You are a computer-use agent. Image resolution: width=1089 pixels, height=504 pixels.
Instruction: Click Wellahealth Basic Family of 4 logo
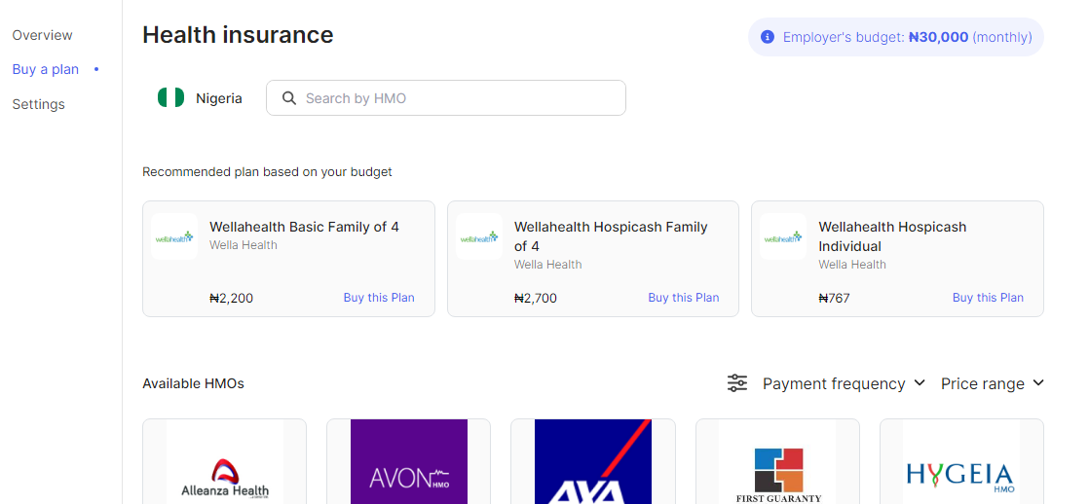(x=175, y=236)
